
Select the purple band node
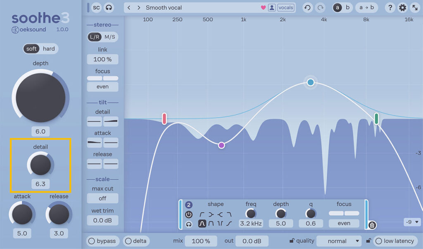(221, 145)
